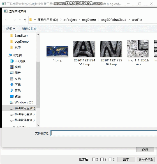The height and width of the screenshot is (164, 157).
Task: Click the 1.bmp file name label
Action: (x=57, y=60)
